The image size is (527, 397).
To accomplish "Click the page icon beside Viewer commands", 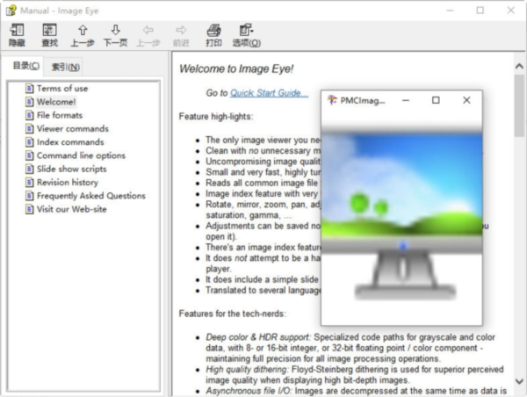I will (x=30, y=129).
